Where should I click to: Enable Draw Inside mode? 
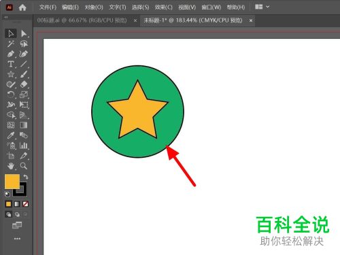25,214
